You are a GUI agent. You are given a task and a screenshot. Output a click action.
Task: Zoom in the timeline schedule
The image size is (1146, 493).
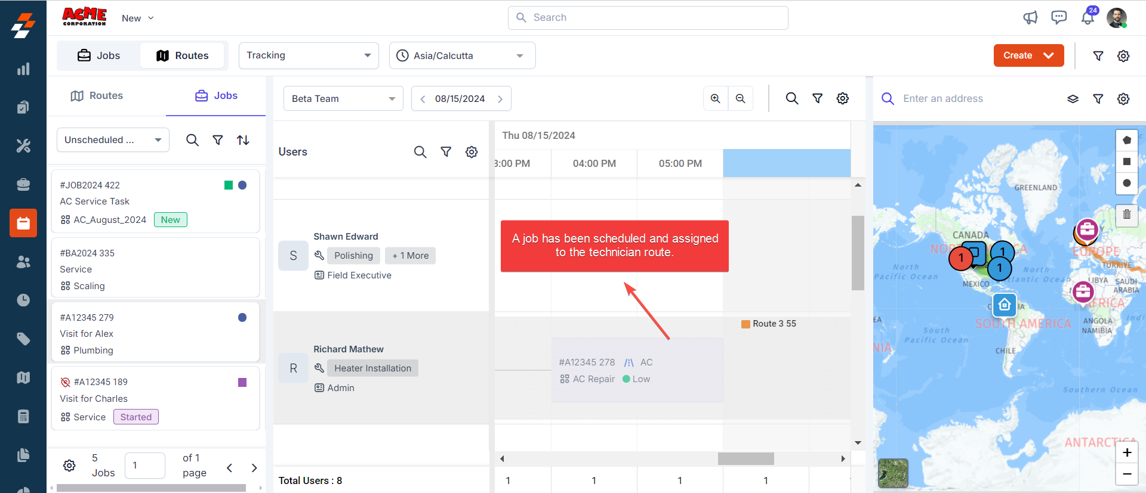[715, 99]
